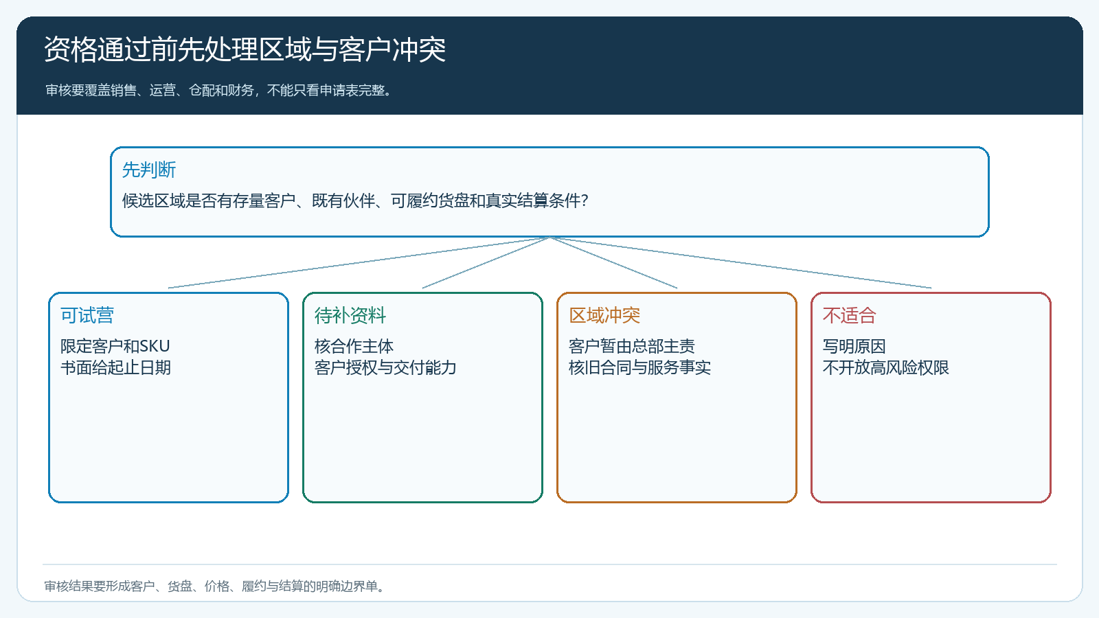Click the slide title 资格通过前先处理区域与客户冲突

tap(245, 49)
